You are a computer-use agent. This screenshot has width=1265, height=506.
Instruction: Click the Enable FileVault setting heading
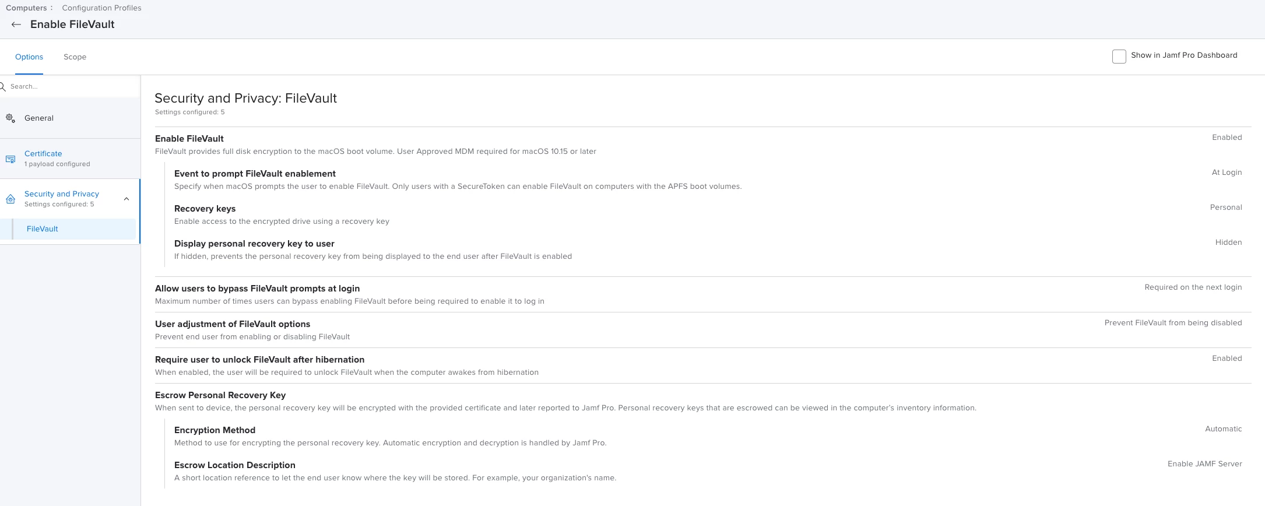[x=189, y=138]
